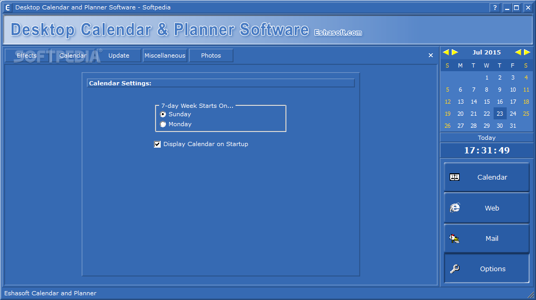This screenshot has width=536, height=300.
Task: Select the highlighted date 23 in the mini calendar
Action: (500, 114)
